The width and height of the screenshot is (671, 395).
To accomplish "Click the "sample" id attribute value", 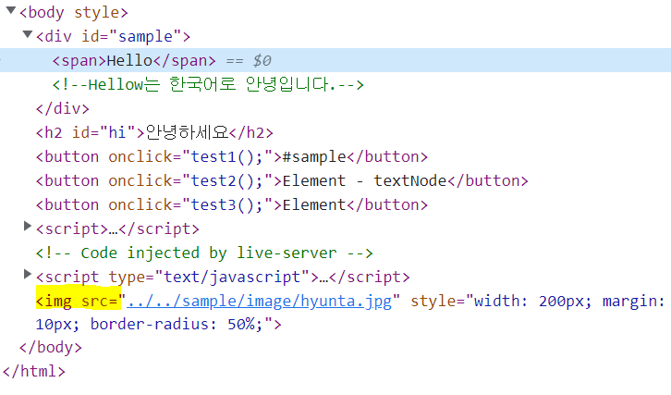I will (145, 36).
